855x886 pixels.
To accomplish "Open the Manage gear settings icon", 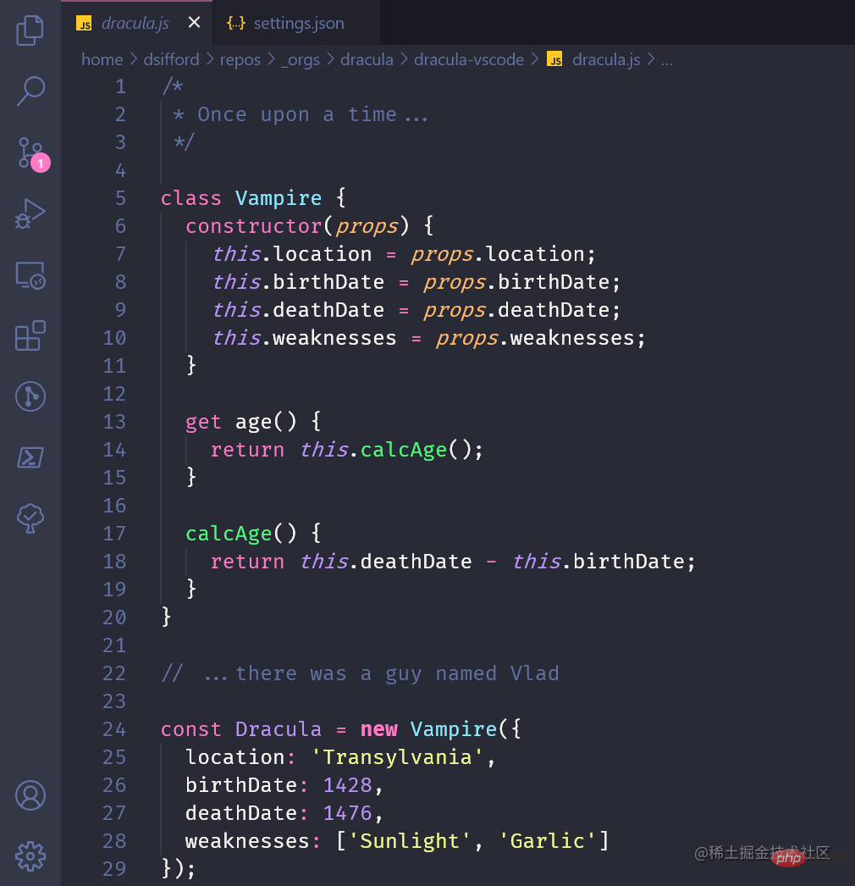I will 30,856.
